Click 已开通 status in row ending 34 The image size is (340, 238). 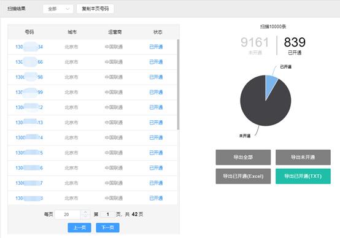coord(156,47)
